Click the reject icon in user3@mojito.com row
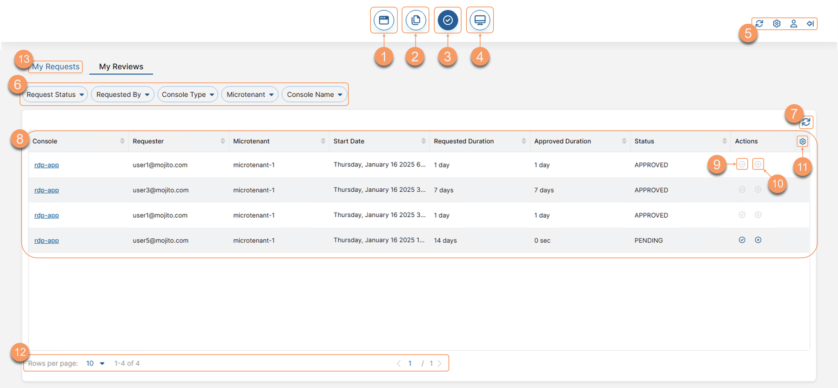This screenshot has width=838, height=388. tap(758, 189)
